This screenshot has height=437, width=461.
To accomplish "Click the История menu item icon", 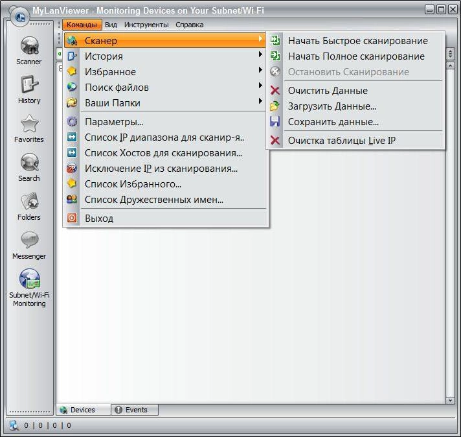I will click(72, 56).
